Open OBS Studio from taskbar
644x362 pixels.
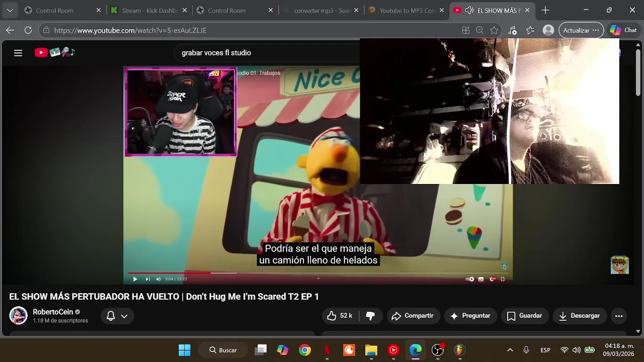click(438, 350)
